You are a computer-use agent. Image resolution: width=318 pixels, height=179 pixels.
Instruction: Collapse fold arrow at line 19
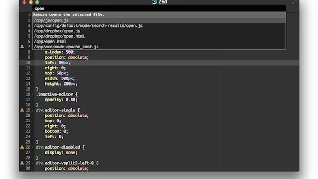pyautogui.click(x=33, y=110)
